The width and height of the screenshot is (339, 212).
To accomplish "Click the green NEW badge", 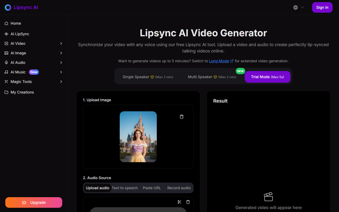I will (x=240, y=71).
